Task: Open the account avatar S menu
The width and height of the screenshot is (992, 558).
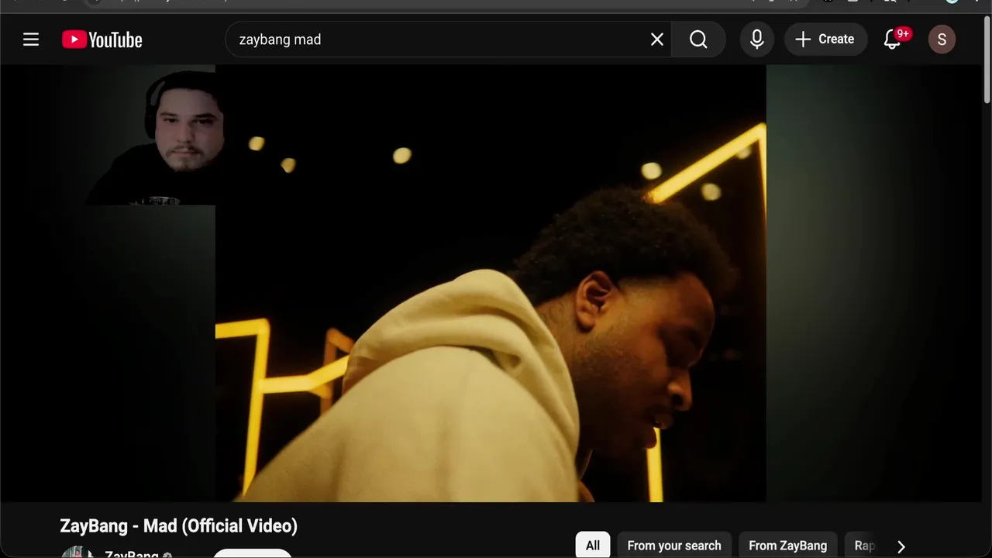Action: [x=942, y=40]
